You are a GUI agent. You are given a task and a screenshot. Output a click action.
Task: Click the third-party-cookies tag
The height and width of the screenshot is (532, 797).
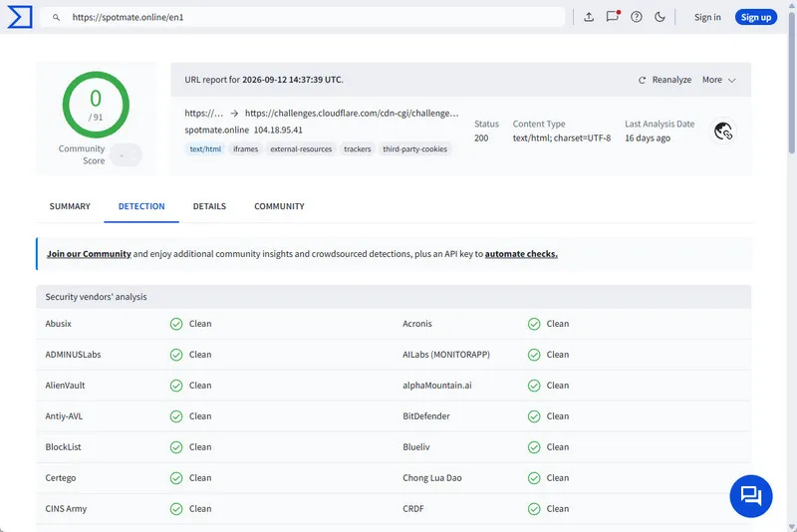[414, 148]
